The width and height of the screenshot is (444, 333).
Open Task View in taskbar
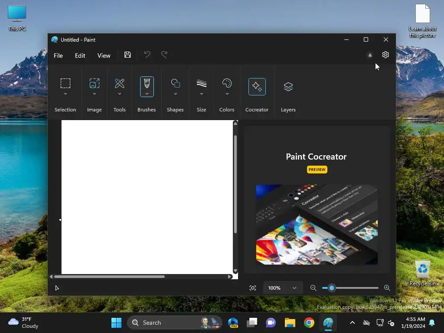pyautogui.click(x=252, y=323)
